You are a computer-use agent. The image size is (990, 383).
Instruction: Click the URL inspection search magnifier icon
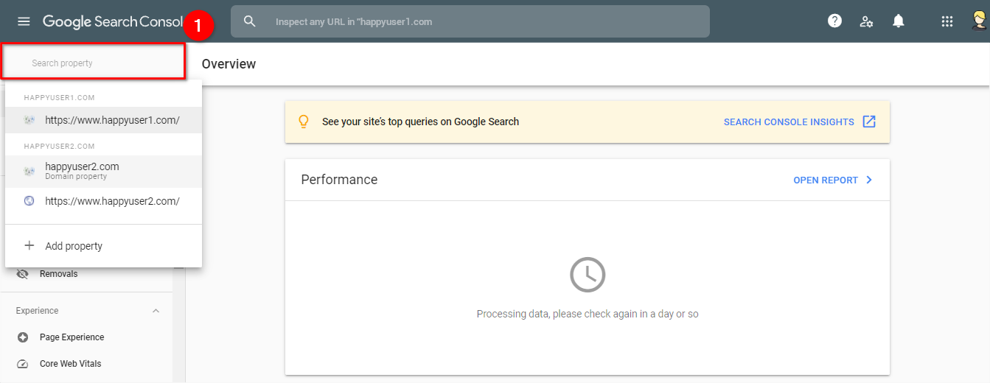(x=250, y=21)
